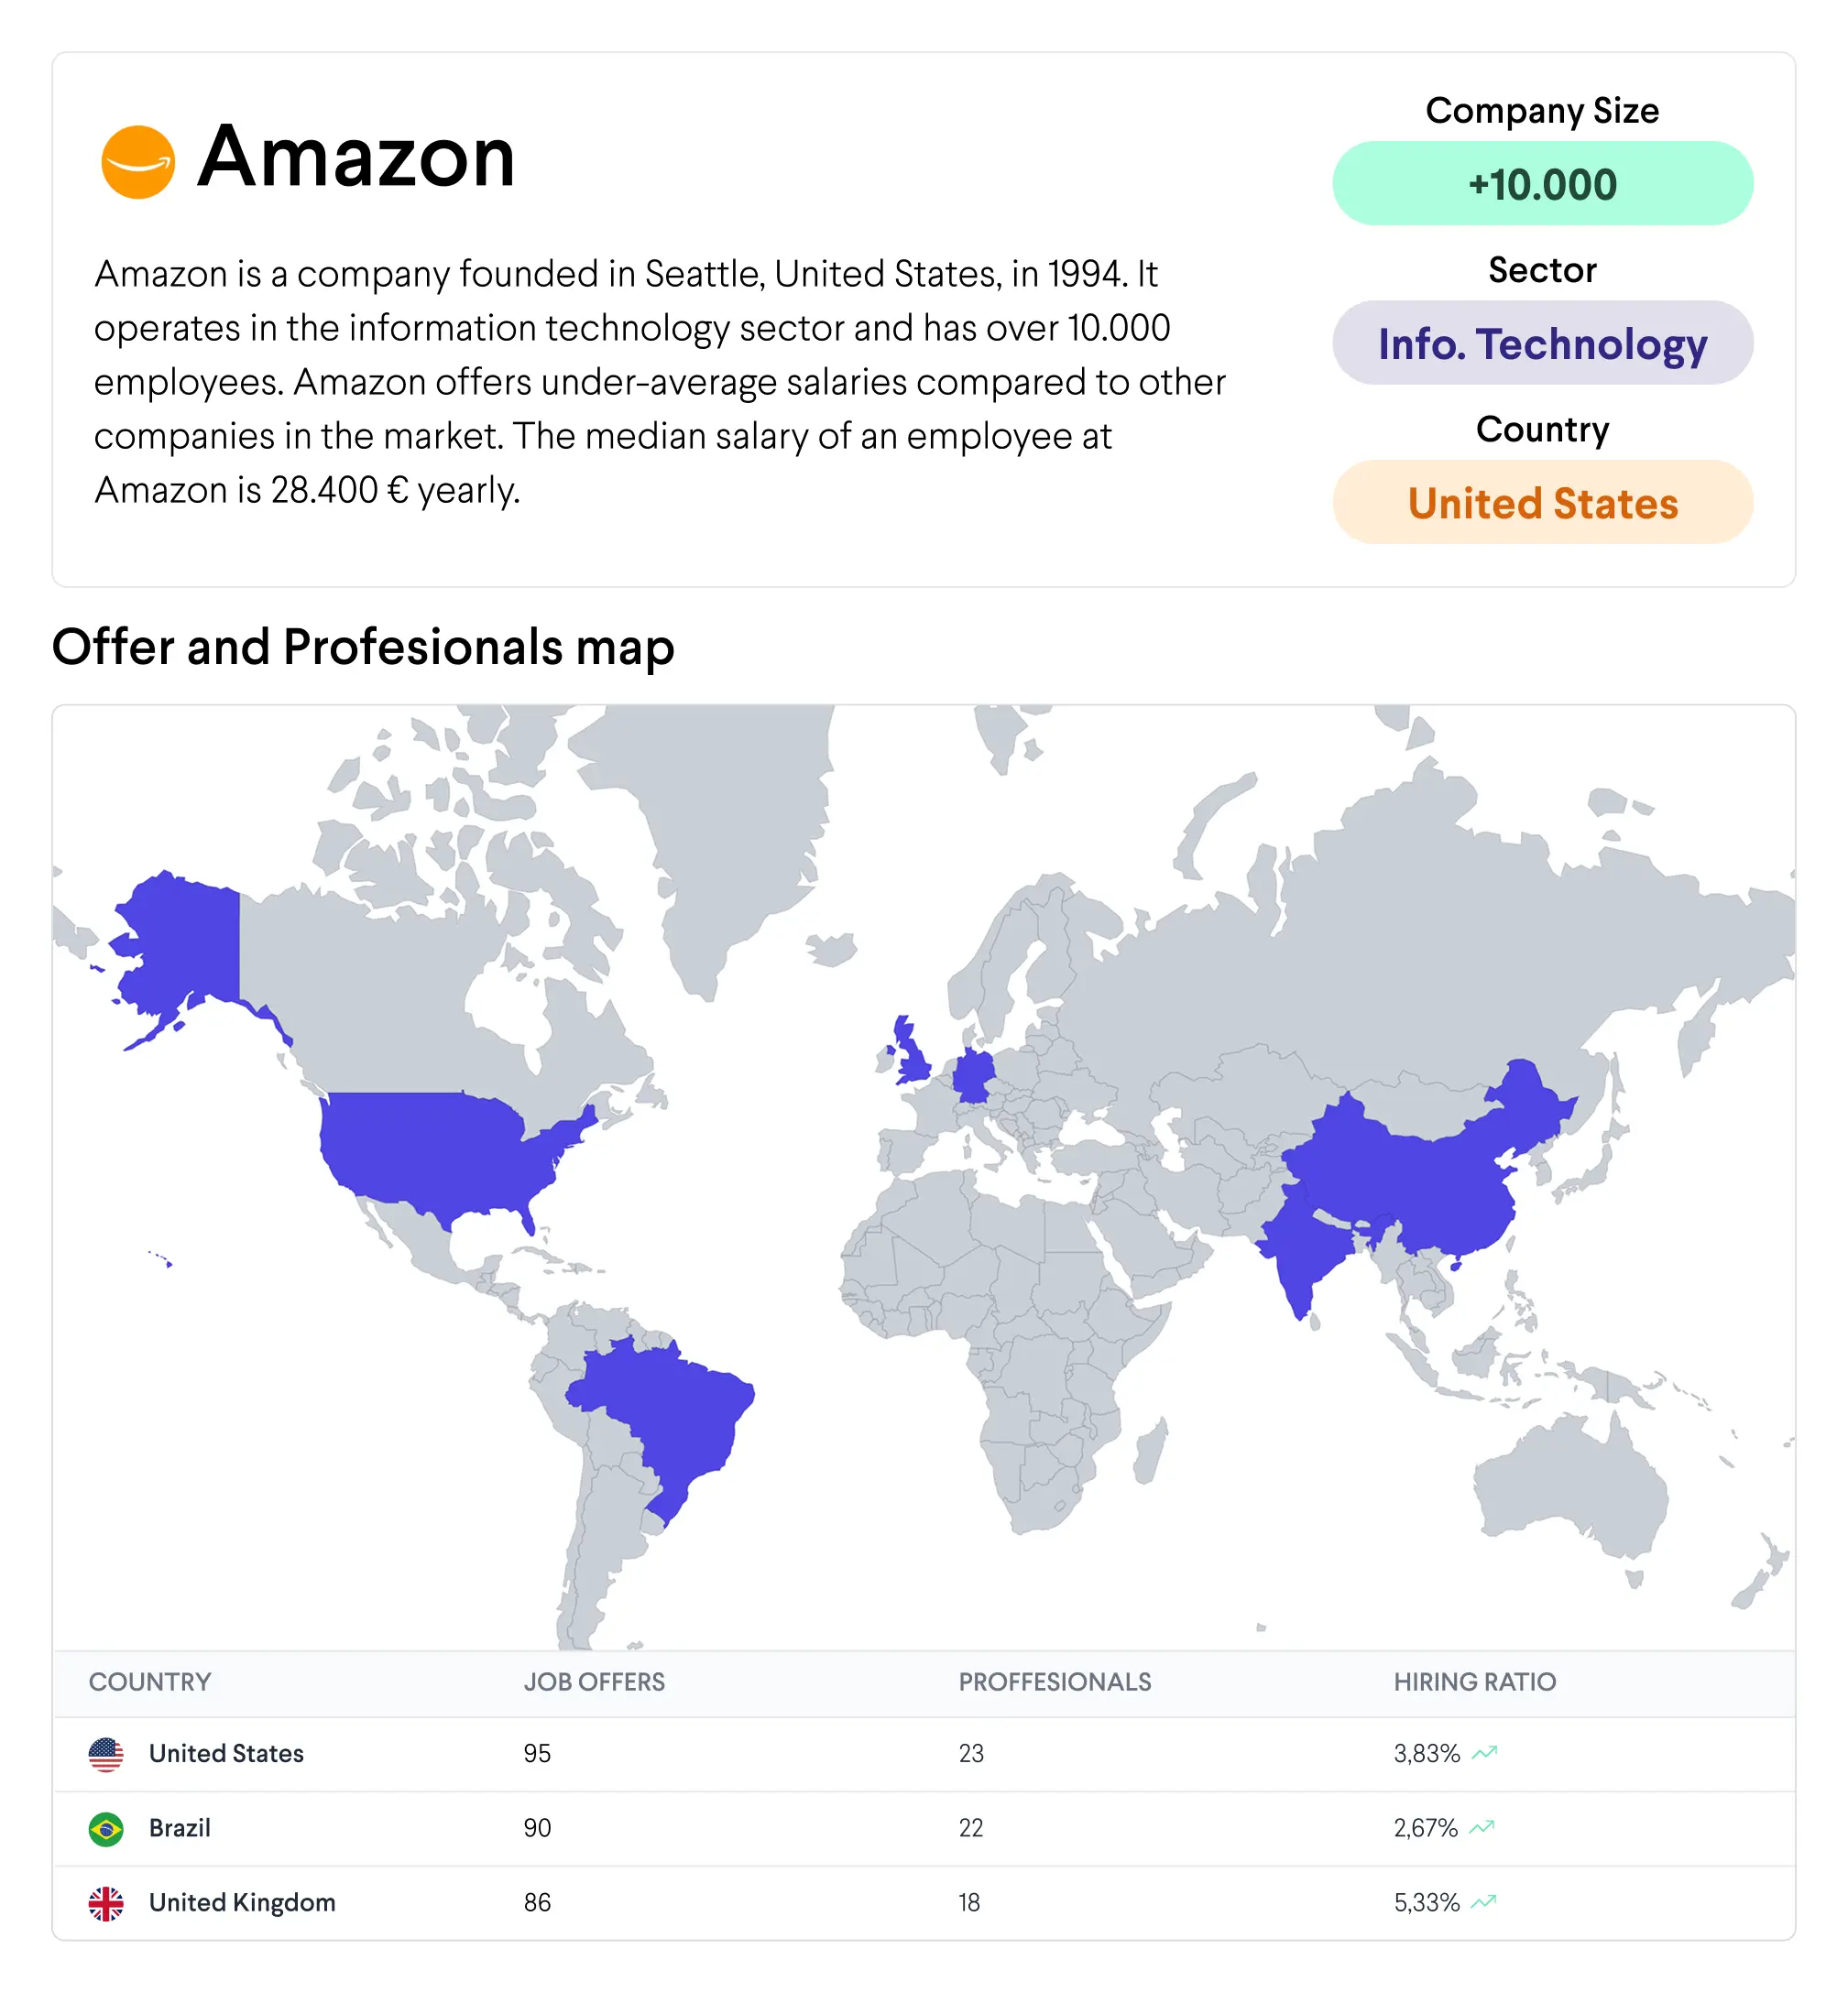Click the Info. Technology sector badge

tap(1542, 343)
